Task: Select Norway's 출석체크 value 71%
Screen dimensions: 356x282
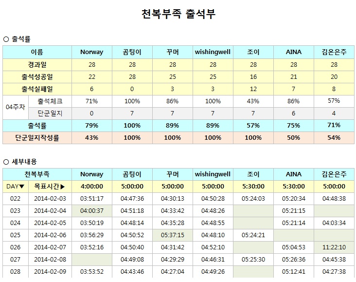Action: pyautogui.click(x=92, y=101)
